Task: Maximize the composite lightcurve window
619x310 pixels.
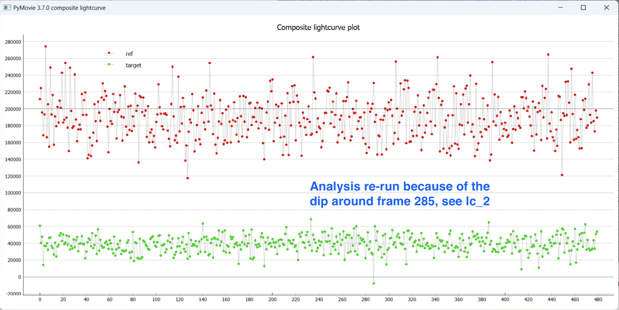Action: point(583,8)
